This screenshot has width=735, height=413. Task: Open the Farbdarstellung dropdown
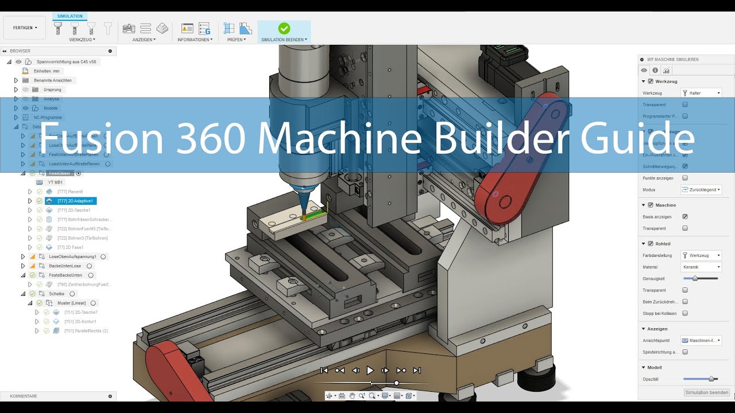click(x=701, y=255)
